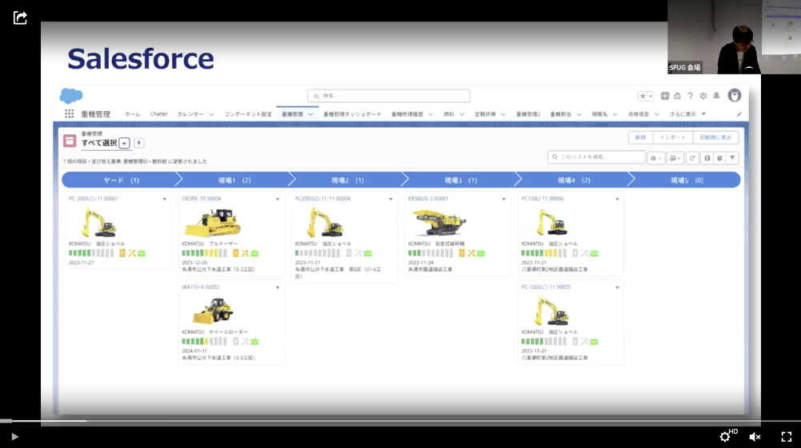801x448 pixels.
Task: Share video with top-left arrow icon
Action: coord(20,18)
